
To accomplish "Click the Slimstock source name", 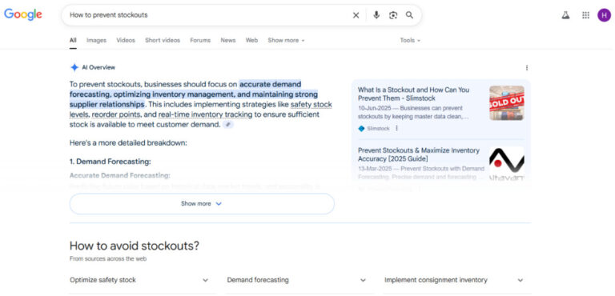I will [x=378, y=128].
